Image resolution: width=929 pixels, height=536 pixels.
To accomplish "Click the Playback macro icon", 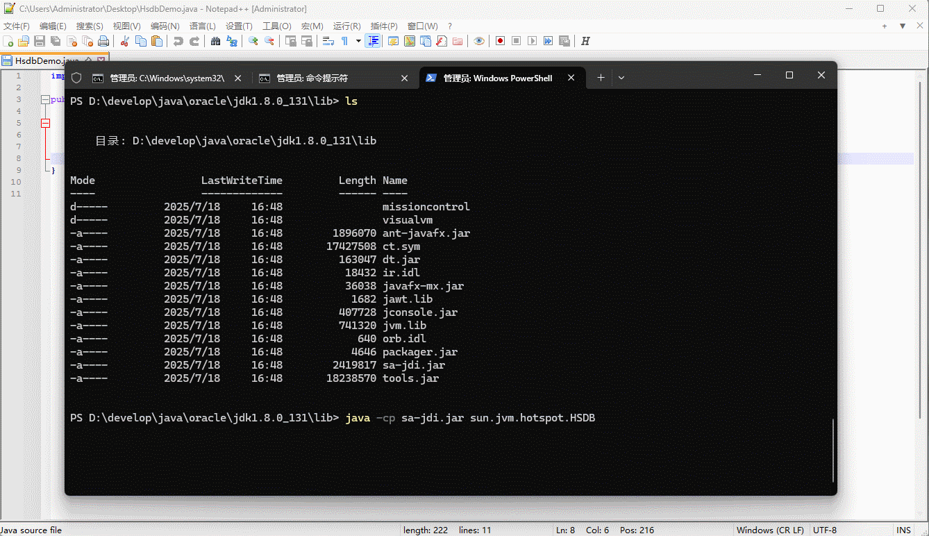I will click(532, 41).
